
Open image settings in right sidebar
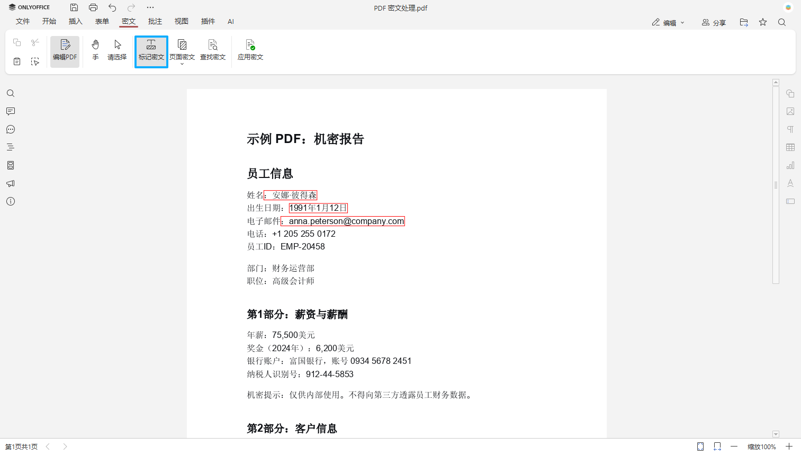pyautogui.click(x=790, y=111)
